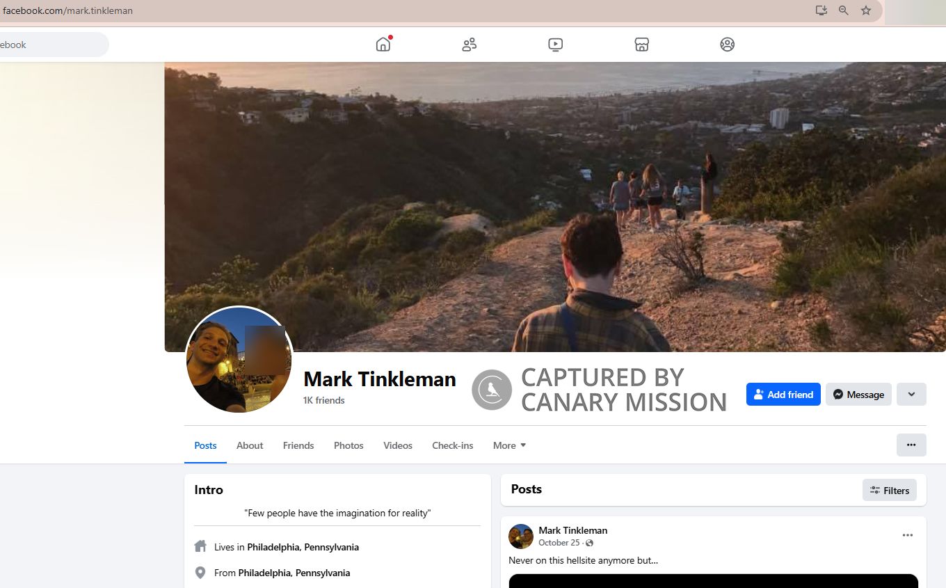Switch to the About tab
The height and width of the screenshot is (588, 946).
(x=250, y=445)
